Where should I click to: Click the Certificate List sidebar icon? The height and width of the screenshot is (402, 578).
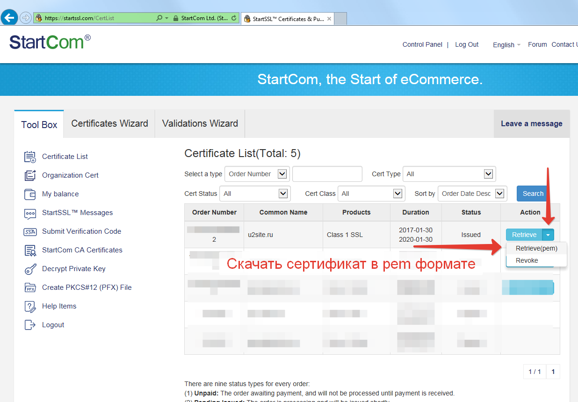coord(30,157)
